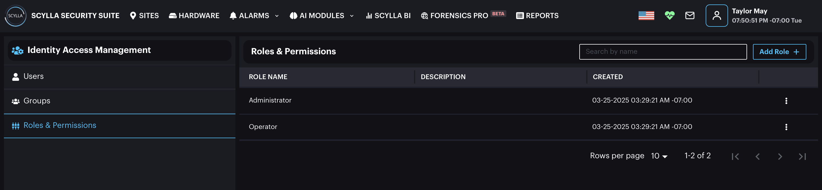Image resolution: width=822 pixels, height=190 pixels.
Task: Open Groups in the sidebar
Action: pos(120,101)
